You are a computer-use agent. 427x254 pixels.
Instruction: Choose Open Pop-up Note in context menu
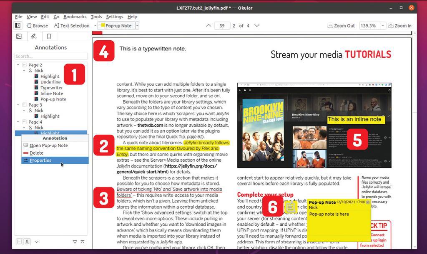tap(55, 145)
